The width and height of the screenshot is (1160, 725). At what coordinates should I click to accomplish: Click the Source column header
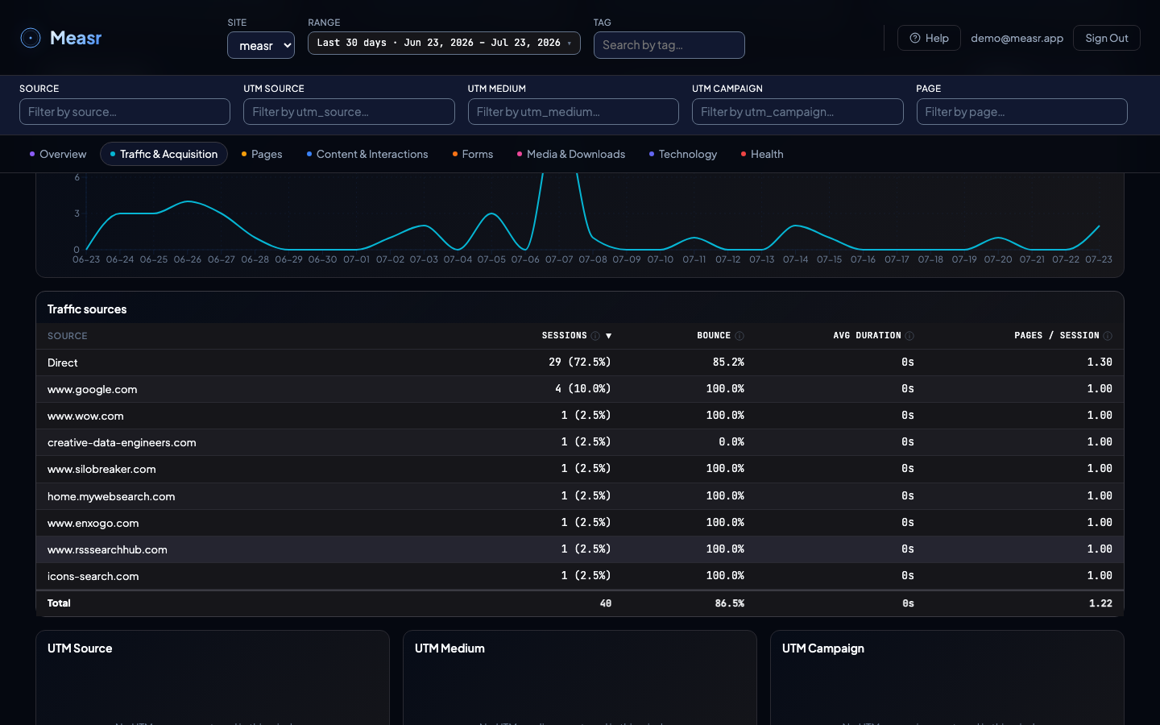click(x=68, y=336)
